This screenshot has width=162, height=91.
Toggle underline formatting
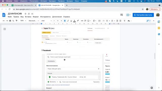pyautogui.click(x=71, y=21)
